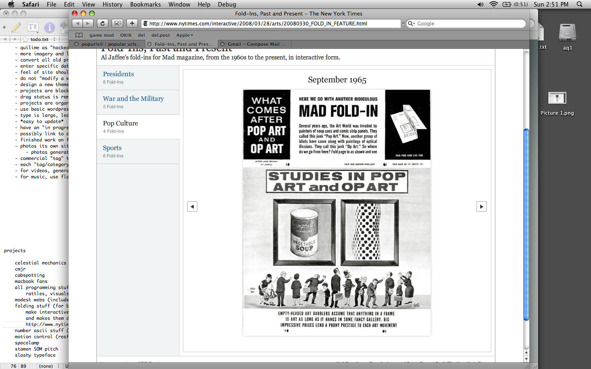Go back in Safari history

pyautogui.click(x=77, y=23)
